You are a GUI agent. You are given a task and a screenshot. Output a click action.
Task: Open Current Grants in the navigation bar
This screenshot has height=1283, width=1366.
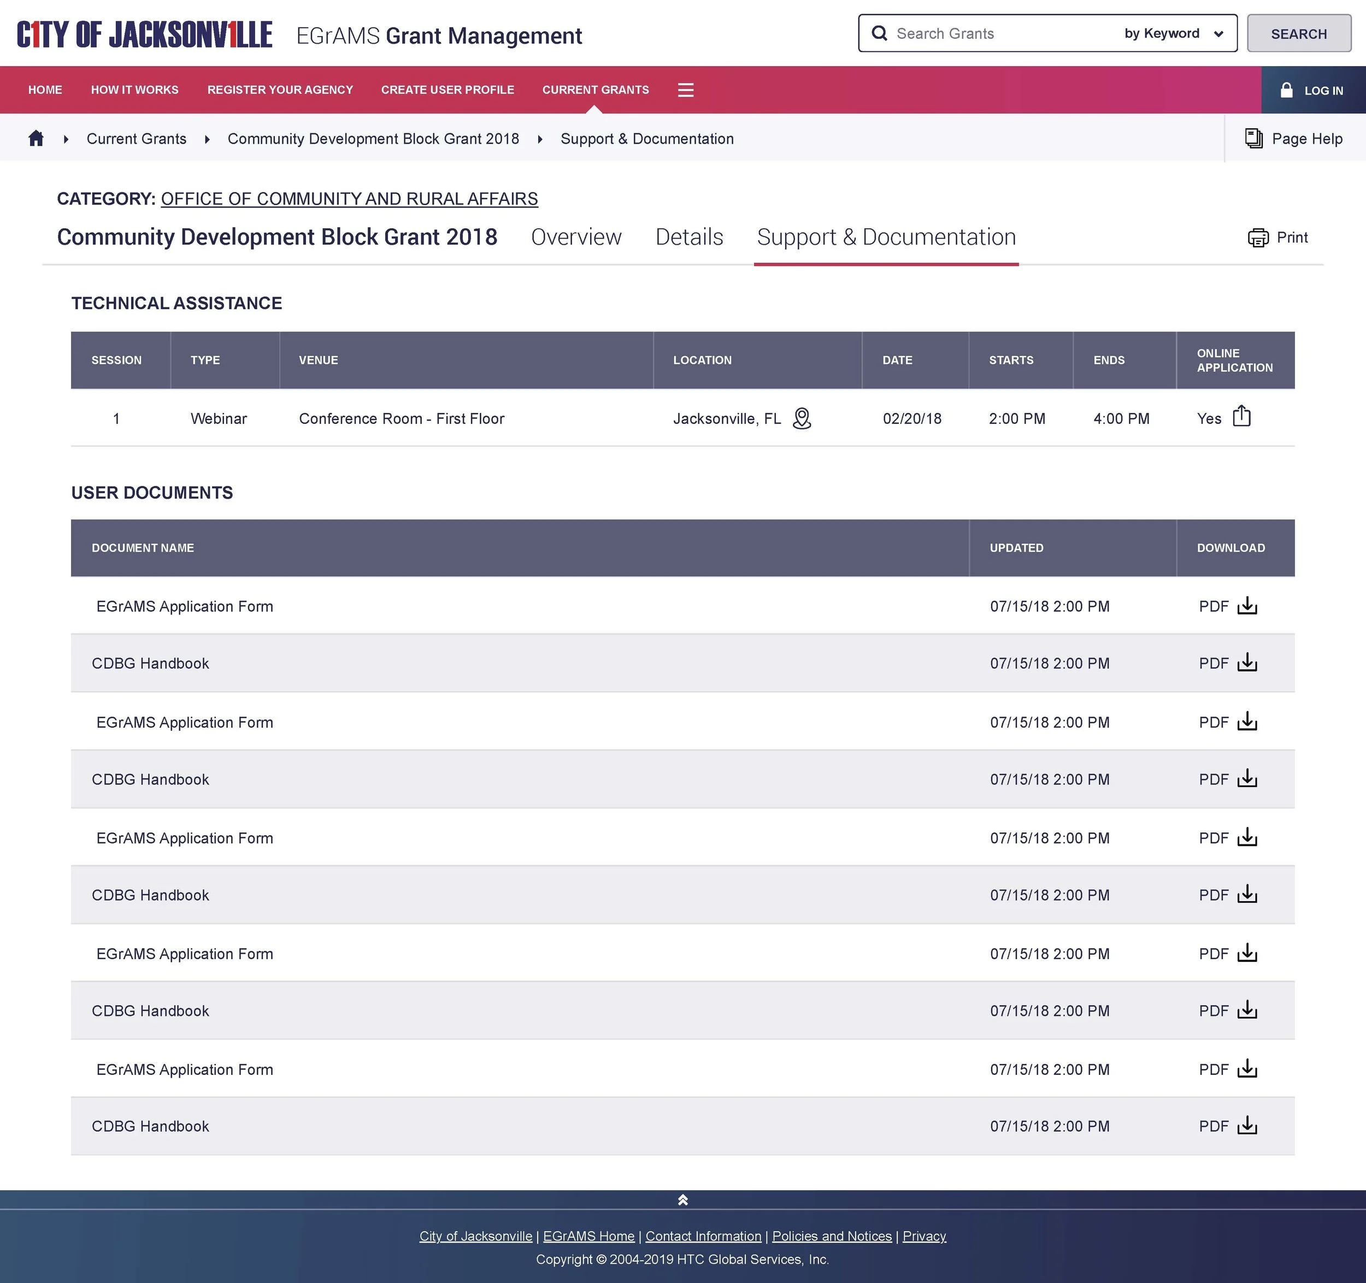click(x=595, y=90)
